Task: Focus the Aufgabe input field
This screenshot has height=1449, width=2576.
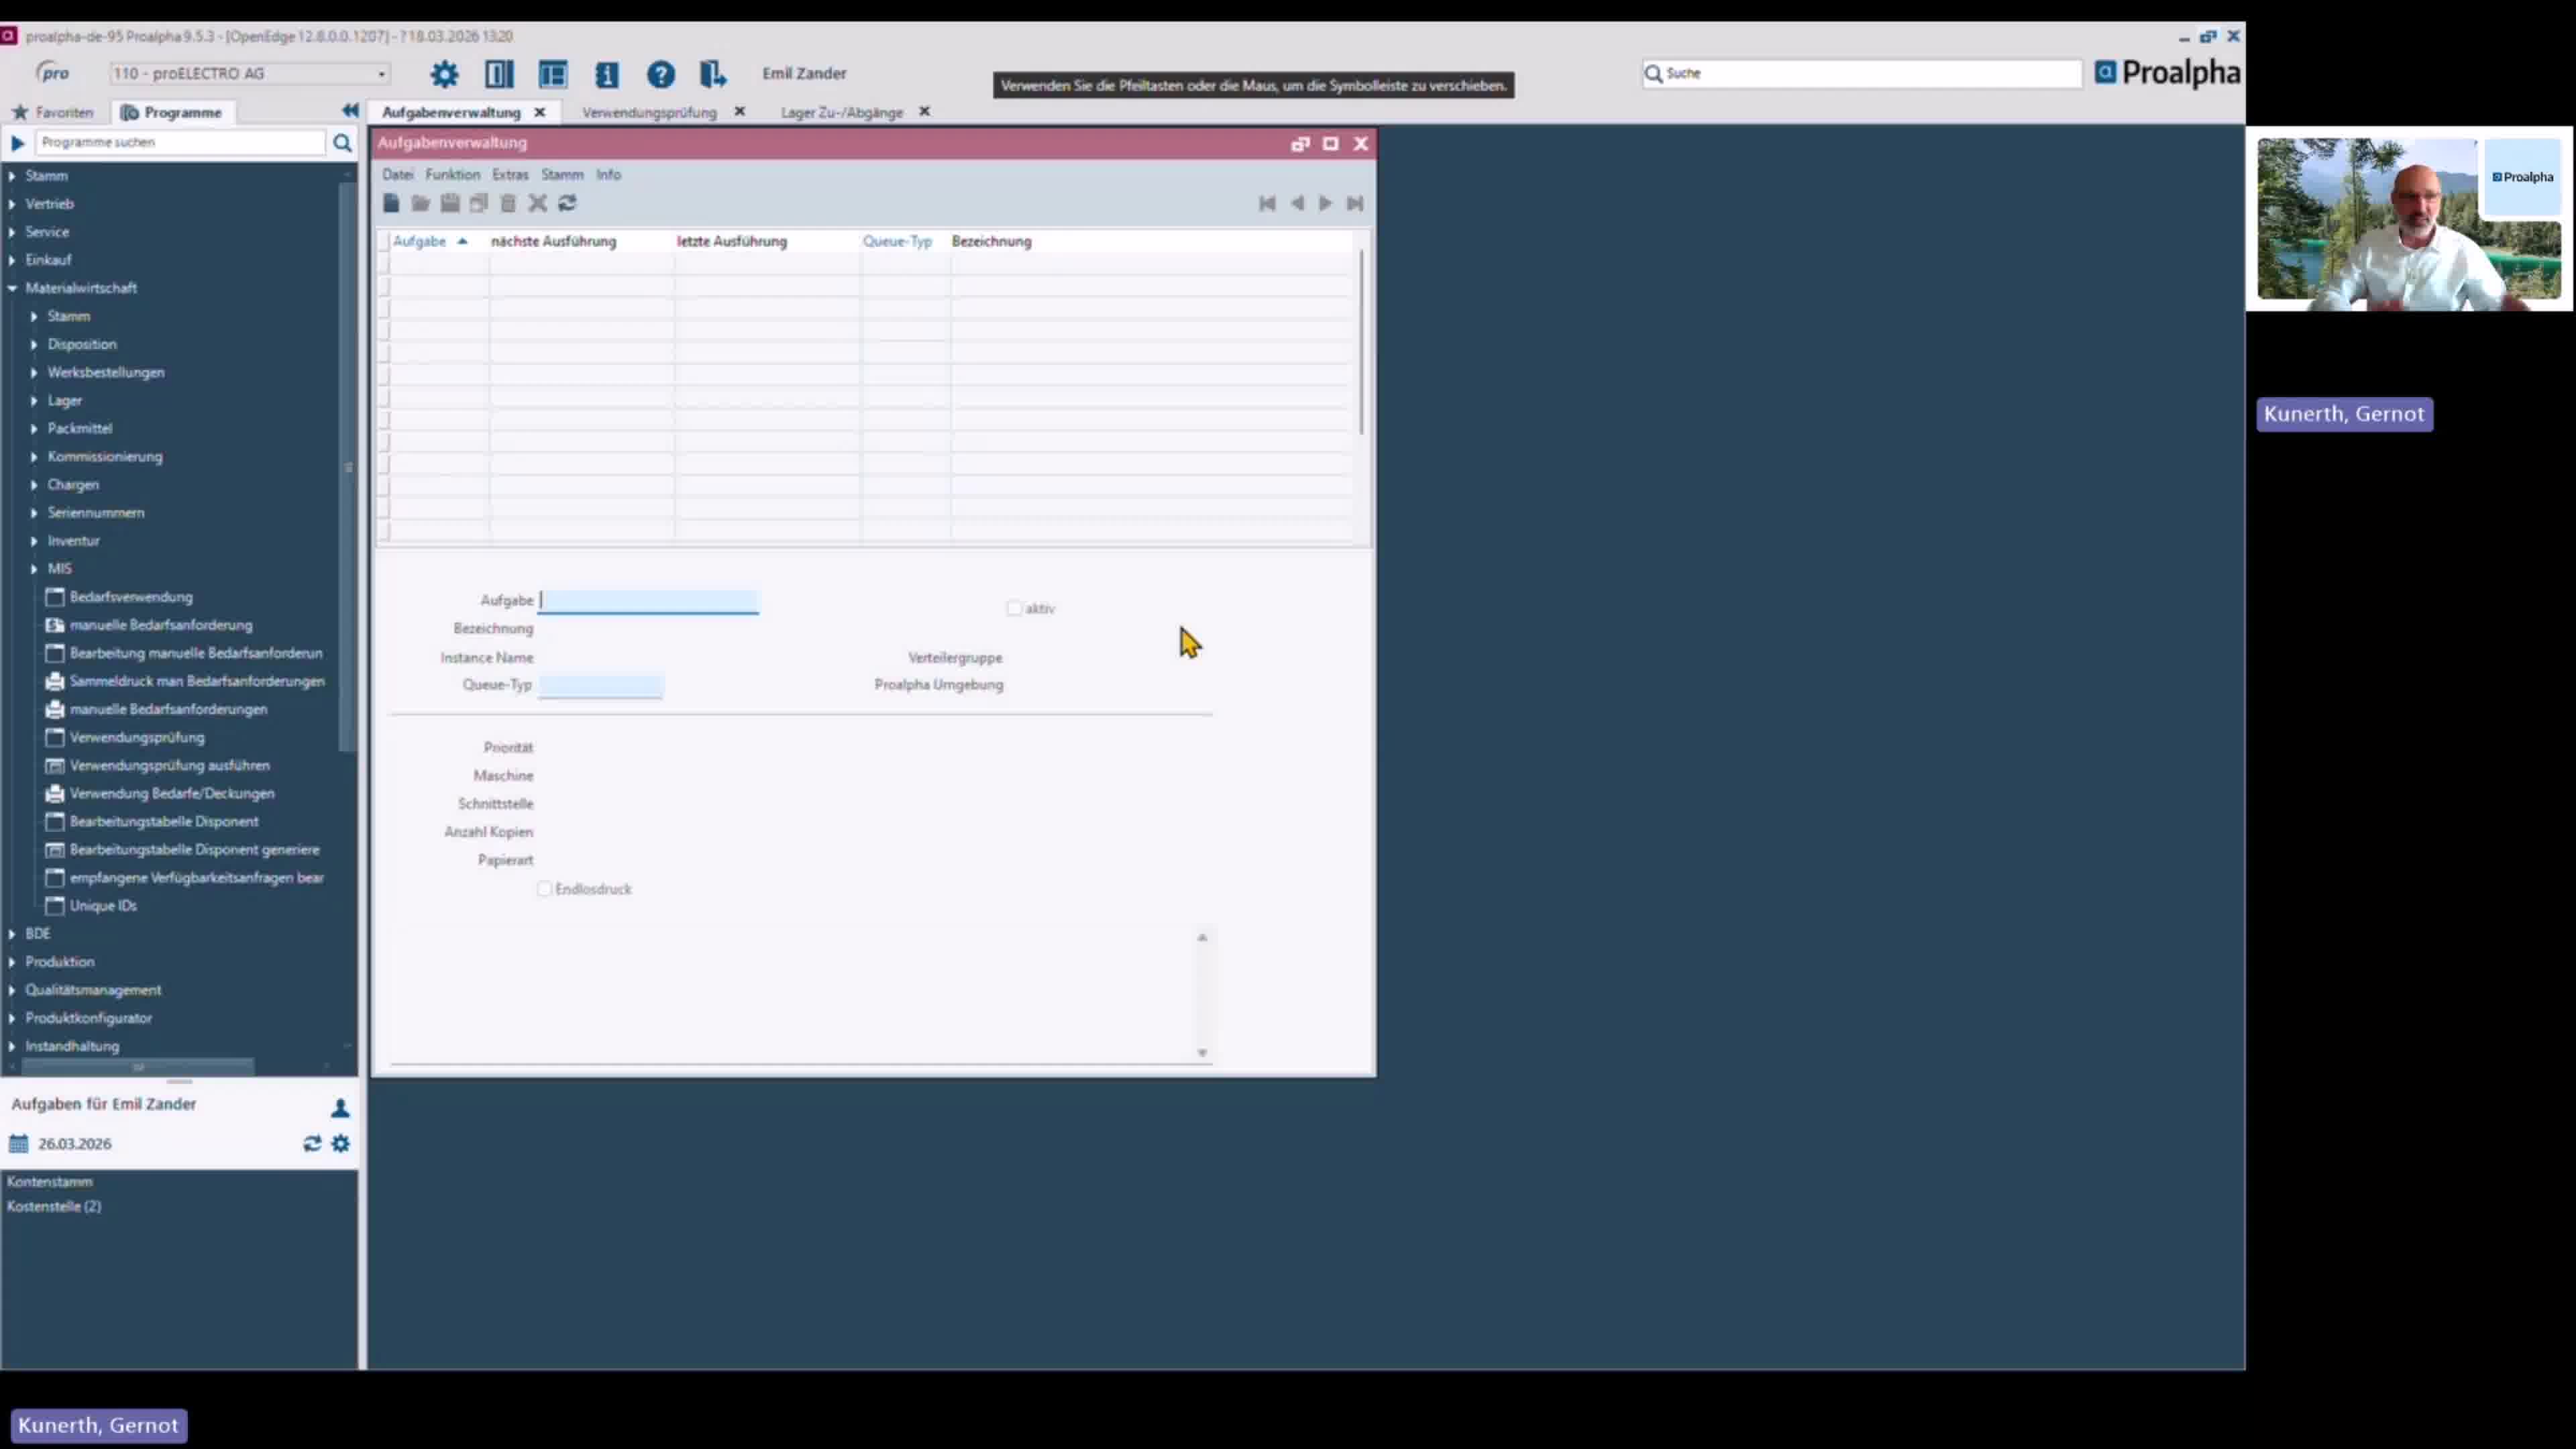Action: (x=648, y=600)
